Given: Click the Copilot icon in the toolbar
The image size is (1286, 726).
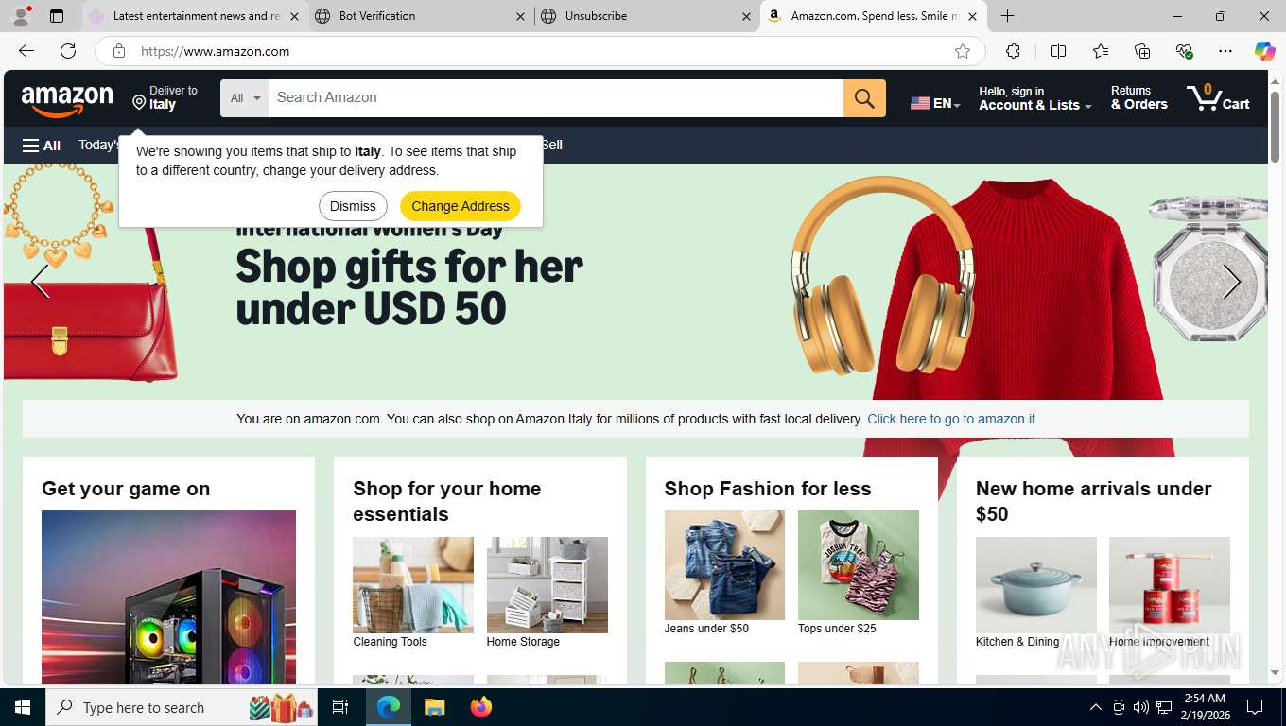Looking at the screenshot, I should pyautogui.click(x=1264, y=51).
